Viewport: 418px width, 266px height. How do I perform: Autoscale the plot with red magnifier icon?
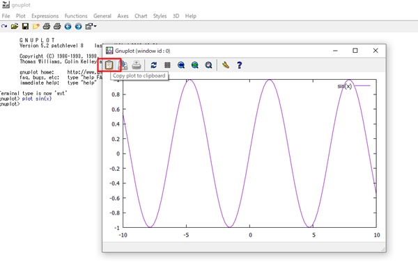(208, 65)
